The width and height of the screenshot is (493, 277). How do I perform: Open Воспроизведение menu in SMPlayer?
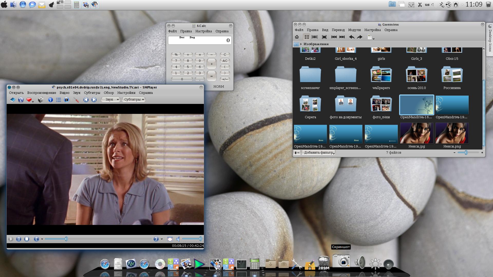click(x=42, y=93)
